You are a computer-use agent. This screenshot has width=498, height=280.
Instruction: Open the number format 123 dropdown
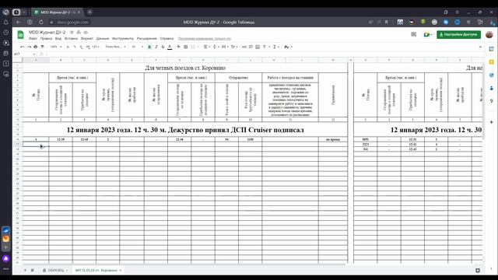tap(96, 47)
